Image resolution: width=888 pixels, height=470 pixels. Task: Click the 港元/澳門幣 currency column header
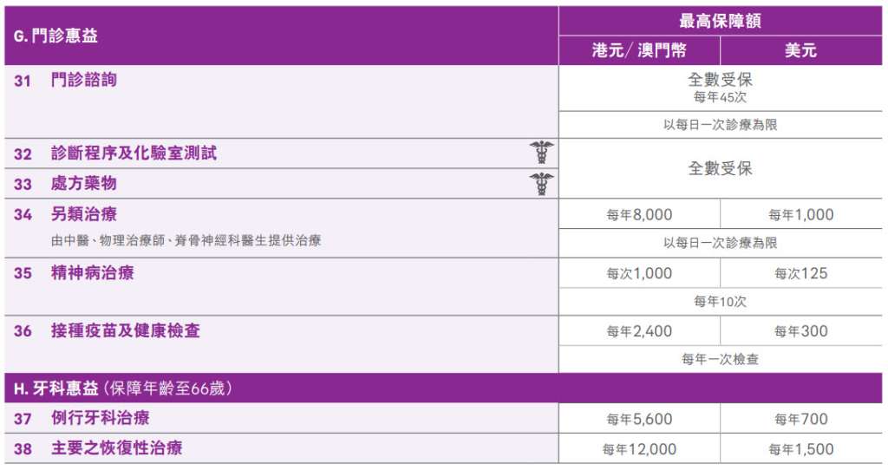[x=638, y=50]
